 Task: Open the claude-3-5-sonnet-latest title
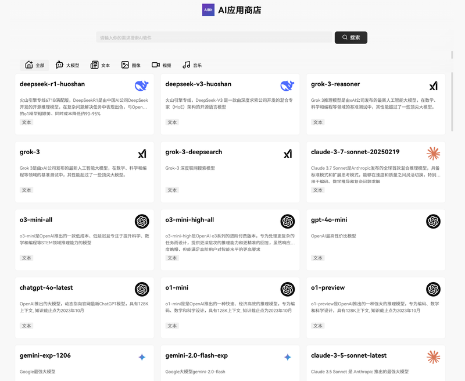click(349, 355)
